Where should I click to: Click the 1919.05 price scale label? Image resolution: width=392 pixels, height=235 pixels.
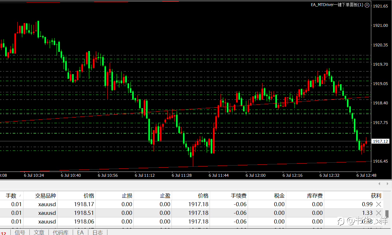coord(380,84)
